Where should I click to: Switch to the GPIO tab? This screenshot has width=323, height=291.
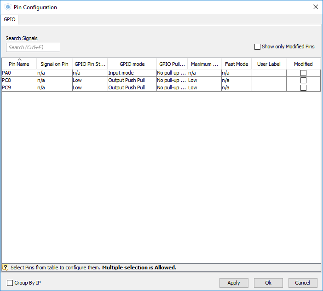(x=10, y=19)
